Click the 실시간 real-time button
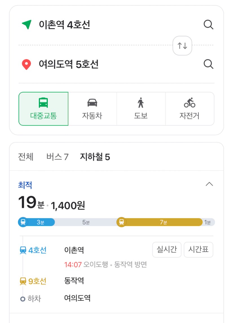This screenshot has width=233, height=323. pyautogui.click(x=167, y=249)
